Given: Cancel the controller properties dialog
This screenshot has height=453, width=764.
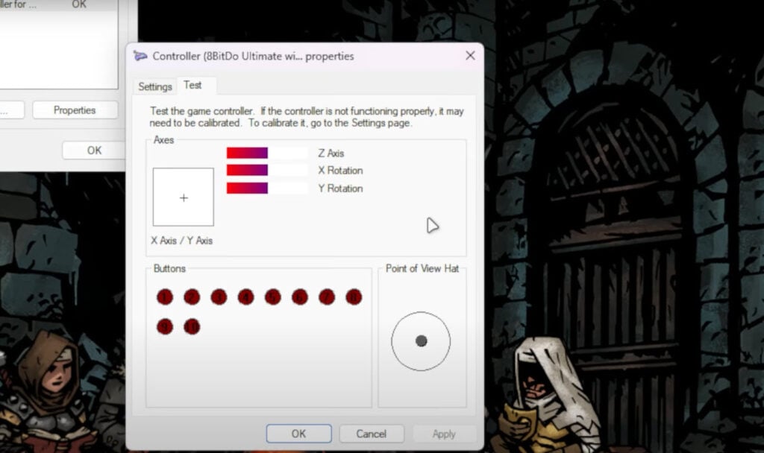Looking at the screenshot, I should 371,434.
